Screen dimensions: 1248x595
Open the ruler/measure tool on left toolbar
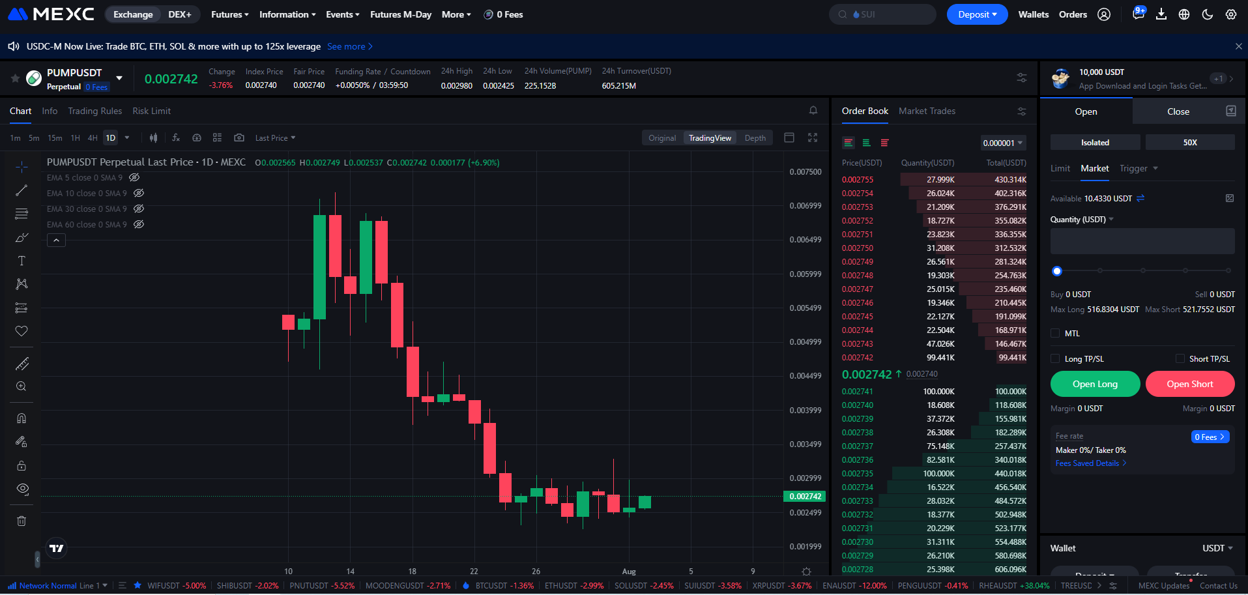[22, 363]
